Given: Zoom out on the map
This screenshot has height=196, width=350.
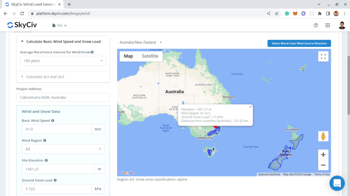Looking at the screenshot, I should click(x=323, y=165).
